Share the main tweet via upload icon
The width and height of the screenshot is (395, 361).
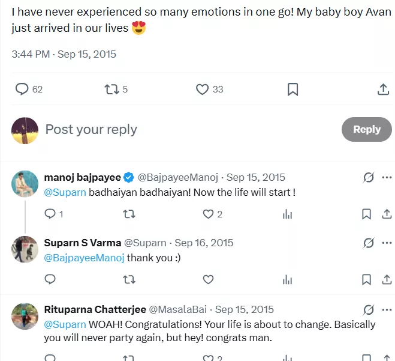point(383,89)
